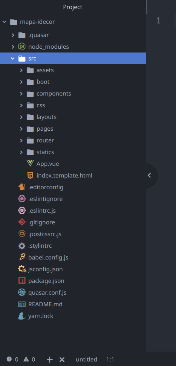This screenshot has width=176, height=366.
Task: Hide the tree view with arrow handle
Action: click(150, 176)
